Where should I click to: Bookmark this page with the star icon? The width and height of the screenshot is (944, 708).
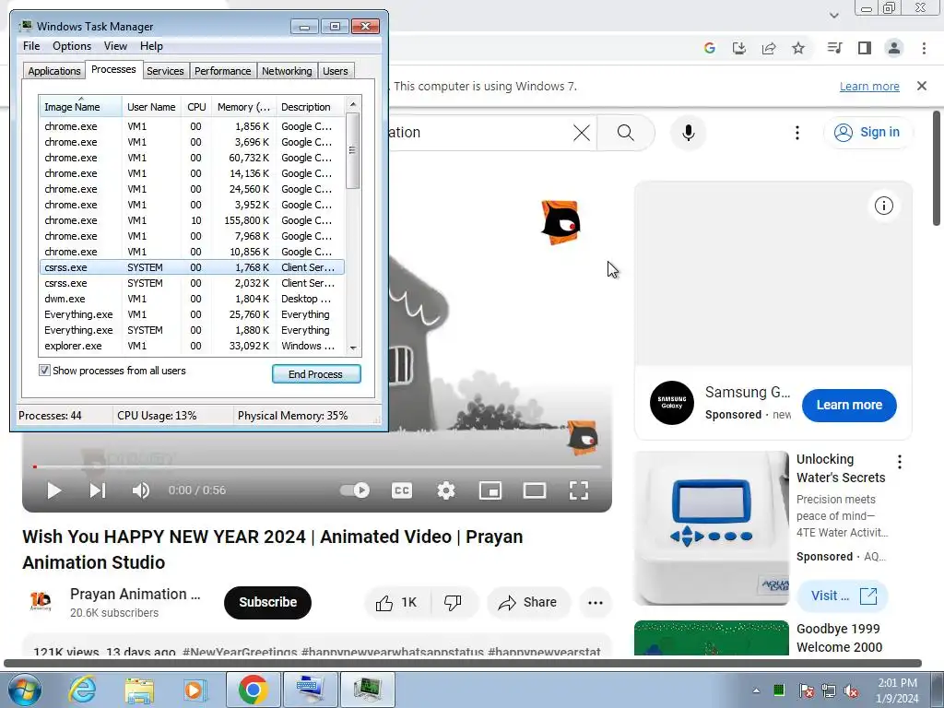point(798,48)
